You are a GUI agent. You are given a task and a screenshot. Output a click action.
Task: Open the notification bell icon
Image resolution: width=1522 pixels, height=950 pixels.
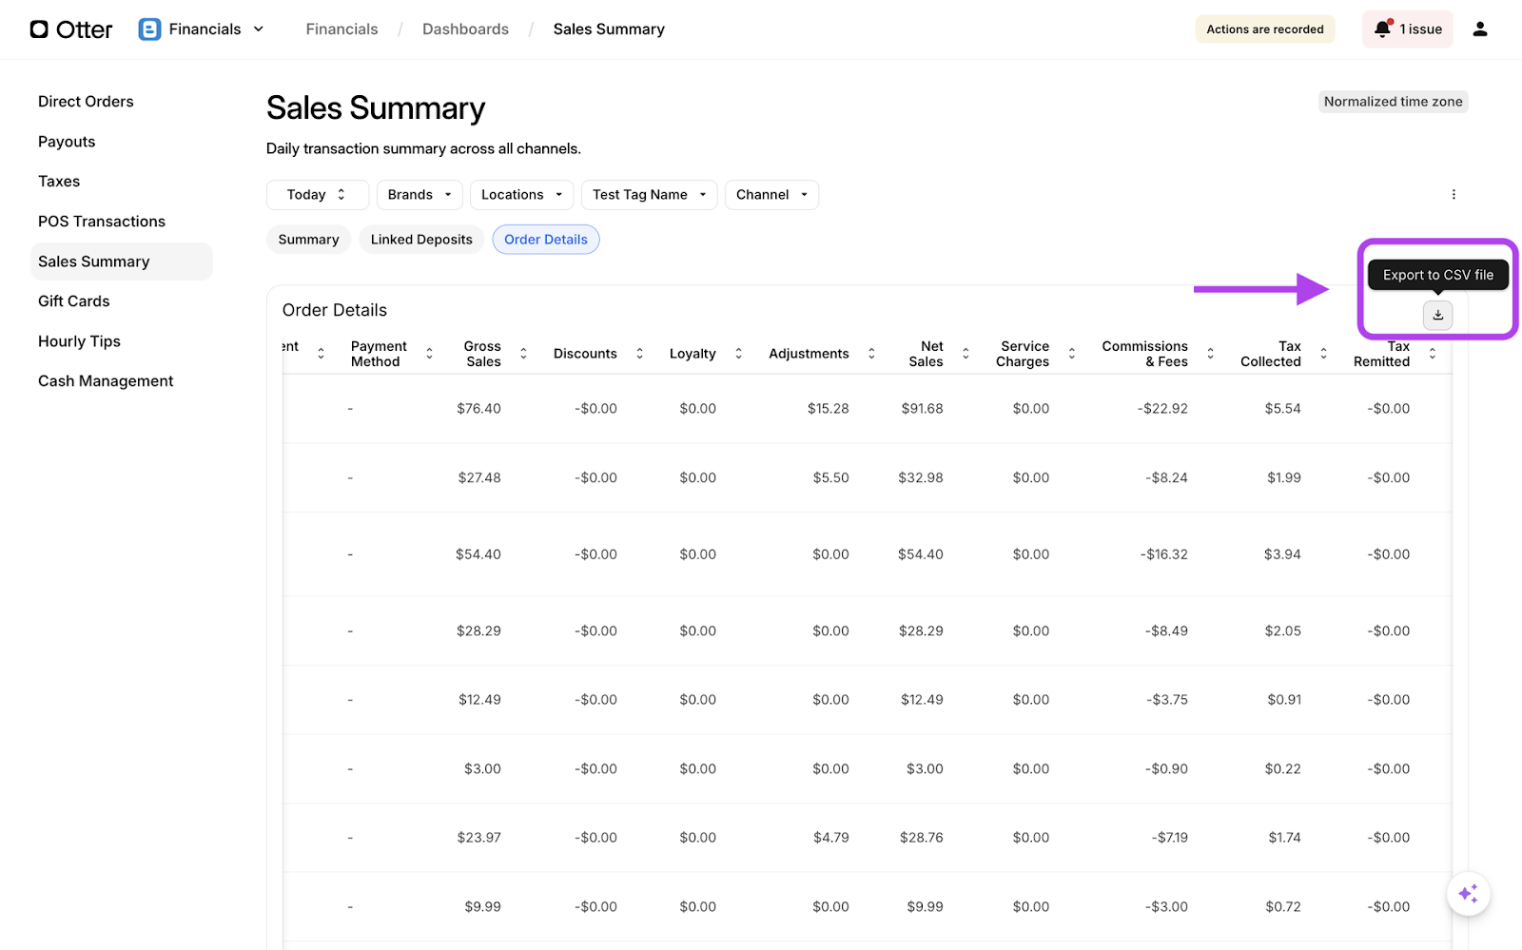pos(1382,29)
